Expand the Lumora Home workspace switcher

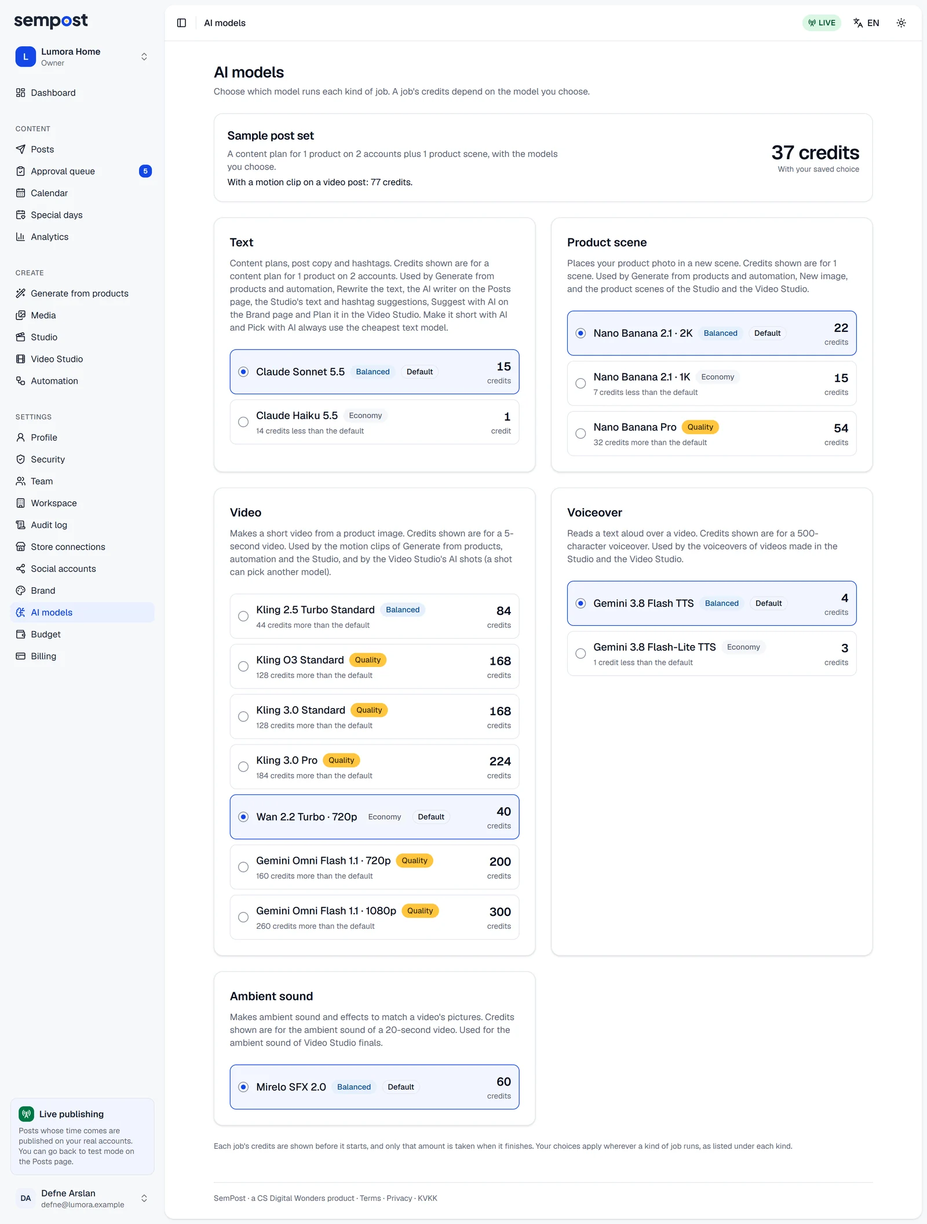pos(82,57)
